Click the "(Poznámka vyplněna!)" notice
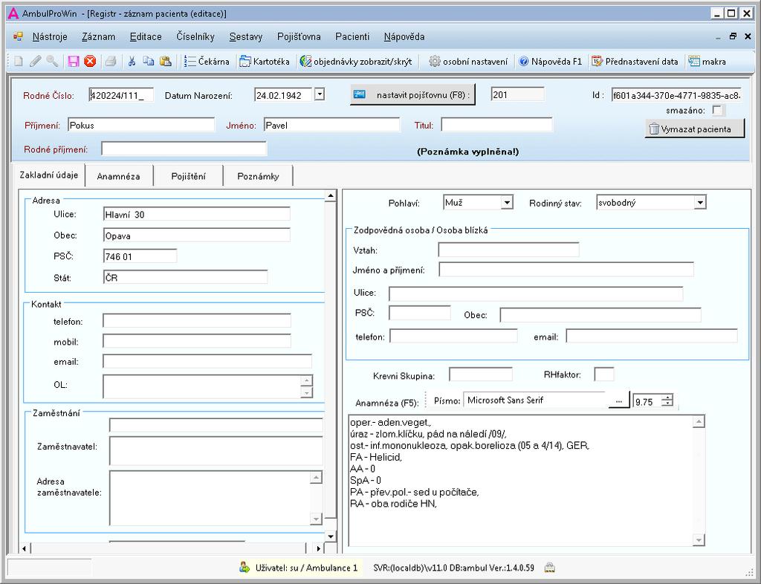The width and height of the screenshot is (761, 584). [468, 152]
